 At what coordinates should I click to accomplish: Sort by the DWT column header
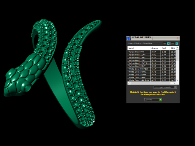tap(165, 48)
